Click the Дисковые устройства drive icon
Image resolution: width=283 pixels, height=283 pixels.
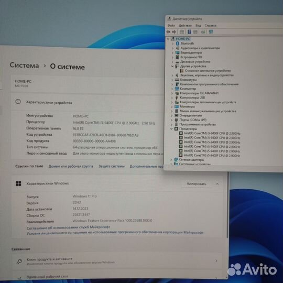(x=177, y=62)
